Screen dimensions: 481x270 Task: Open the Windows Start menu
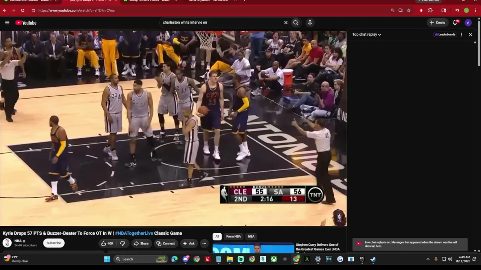coord(107,259)
